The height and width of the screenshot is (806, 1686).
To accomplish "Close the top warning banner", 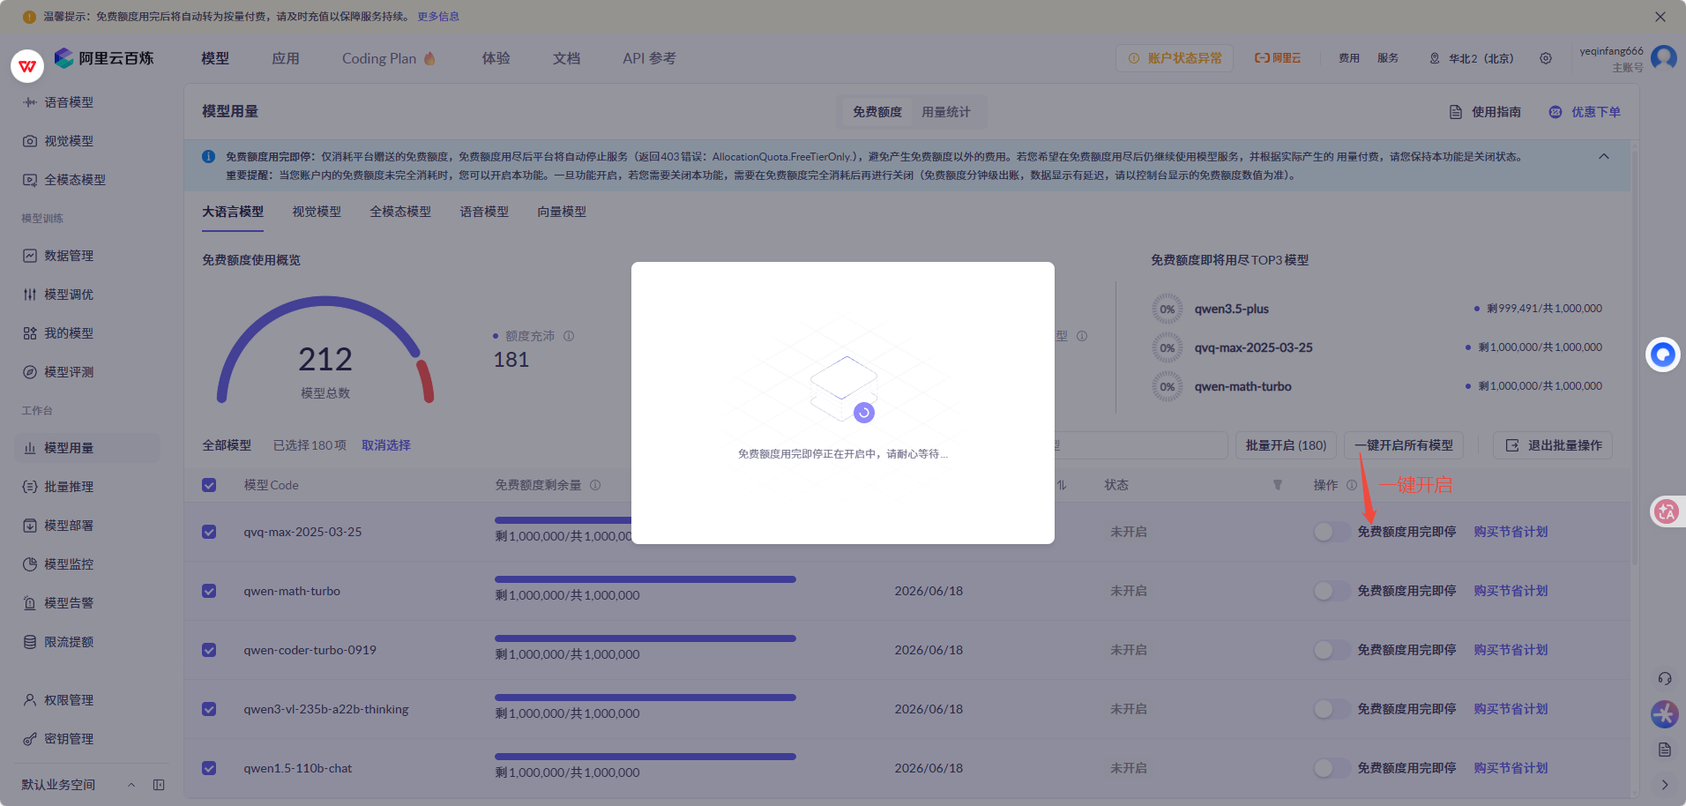I will tap(1660, 17).
